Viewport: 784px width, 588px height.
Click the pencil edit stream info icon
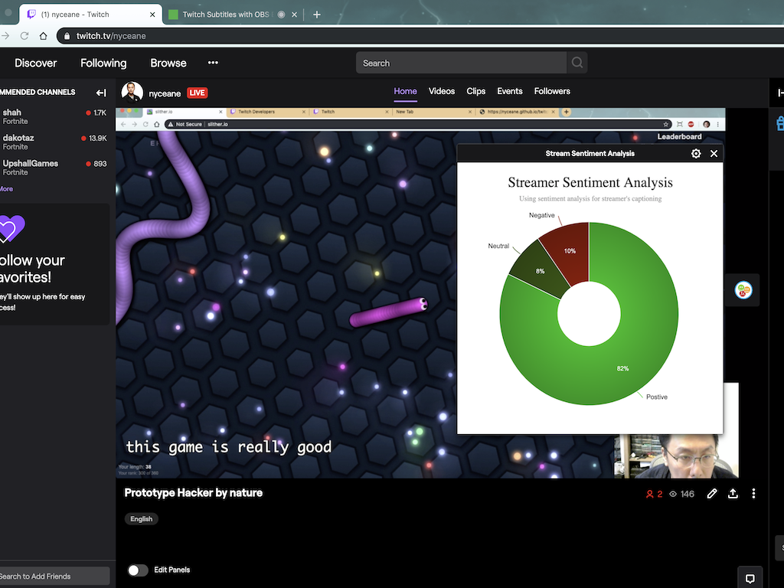click(712, 494)
